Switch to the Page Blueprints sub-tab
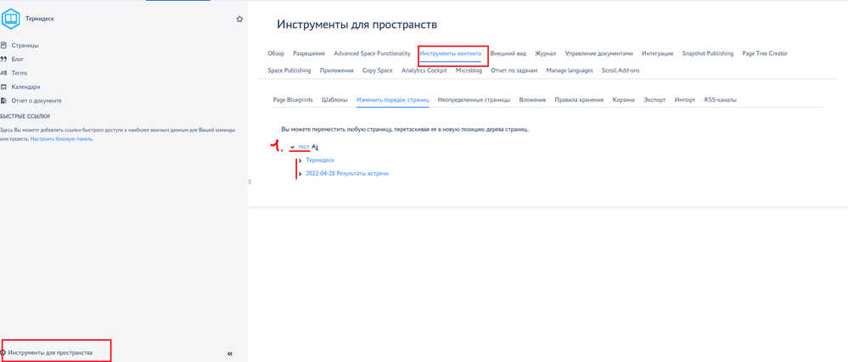 coord(293,100)
